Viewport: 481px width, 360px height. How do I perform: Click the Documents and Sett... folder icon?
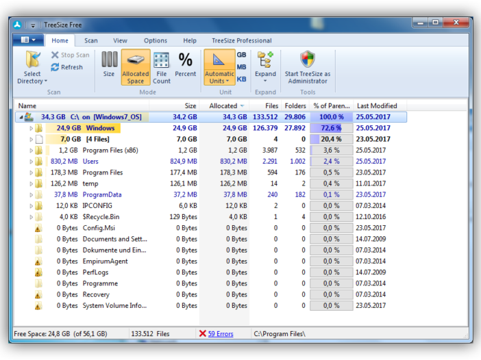[x=38, y=239]
